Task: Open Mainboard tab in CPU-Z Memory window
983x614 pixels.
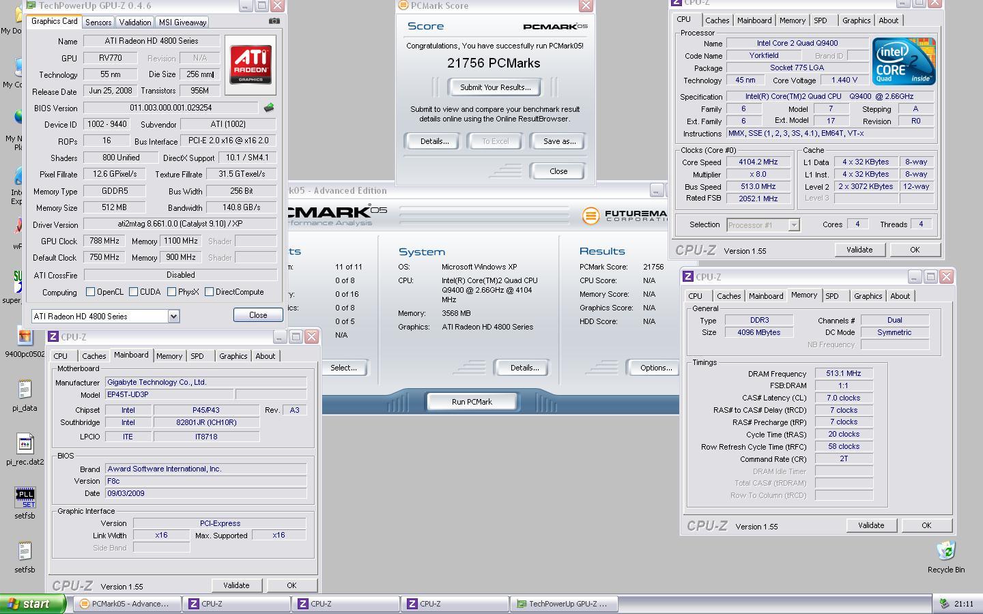Action: (x=765, y=296)
